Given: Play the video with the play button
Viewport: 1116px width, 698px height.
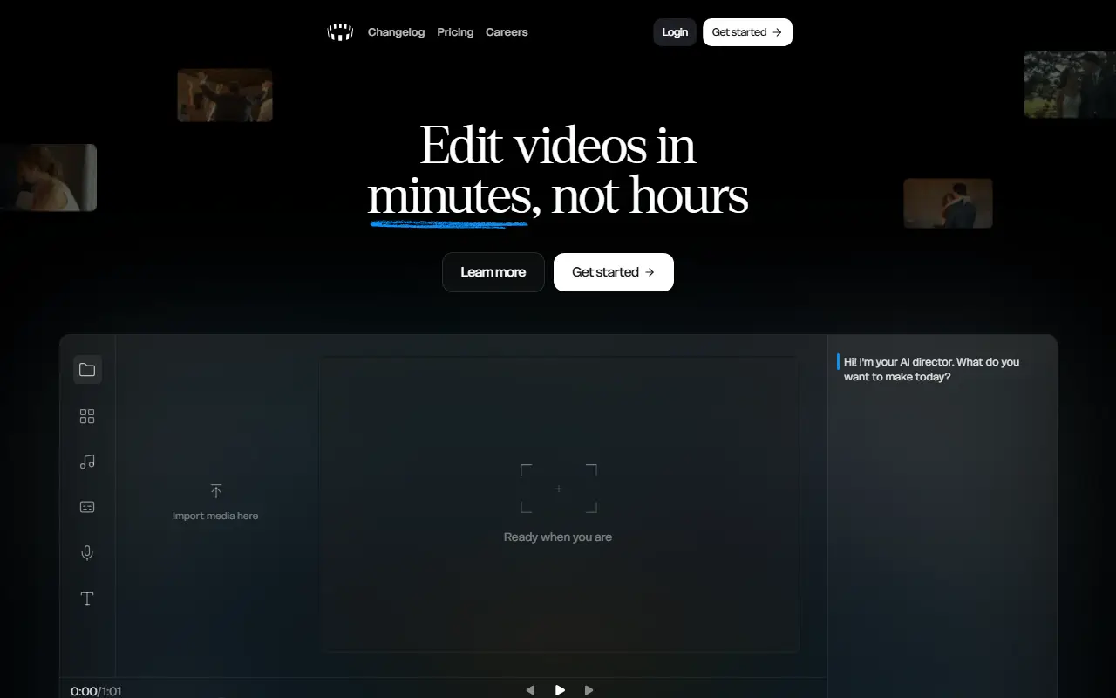Looking at the screenshot, I should [x=560, y=690].
